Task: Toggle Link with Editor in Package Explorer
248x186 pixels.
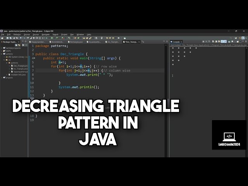Action: pos(19,45)
